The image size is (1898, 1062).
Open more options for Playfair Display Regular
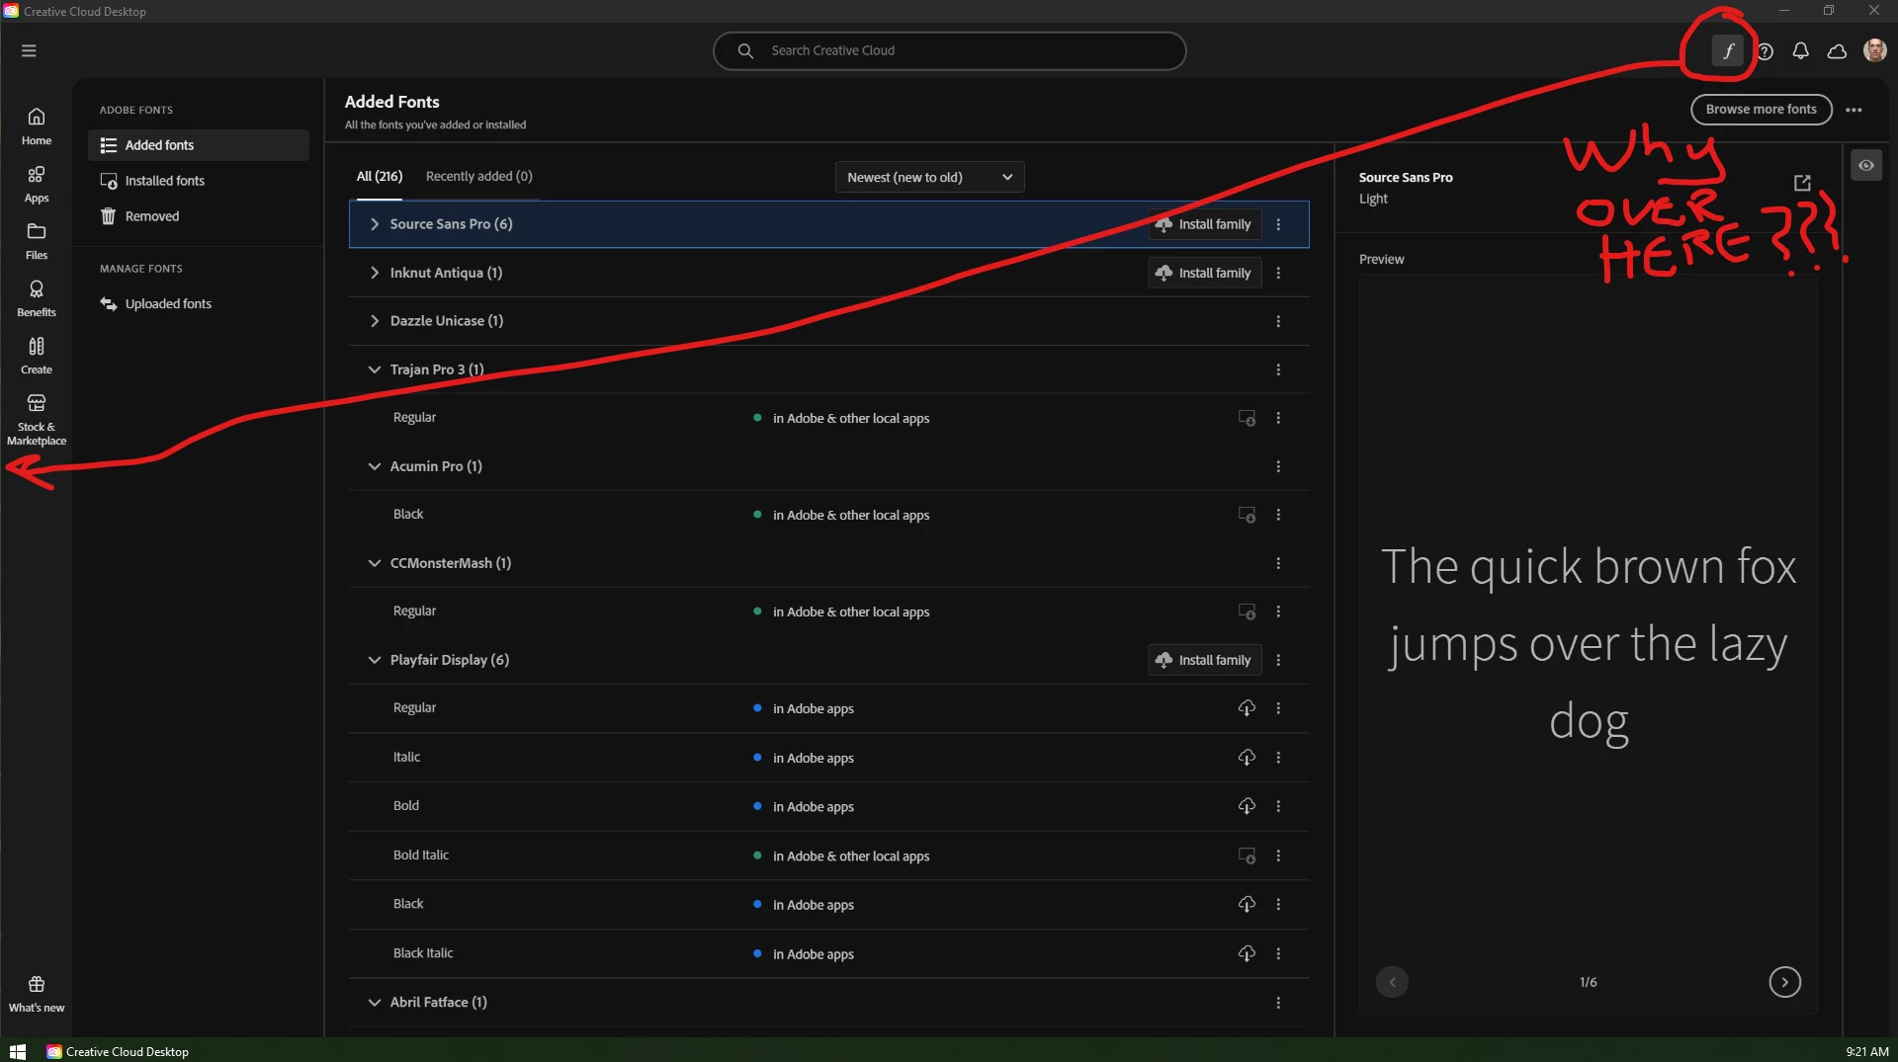[x=1278, y=708]
